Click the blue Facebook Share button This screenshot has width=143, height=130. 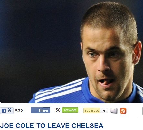(x=41, y=110)
